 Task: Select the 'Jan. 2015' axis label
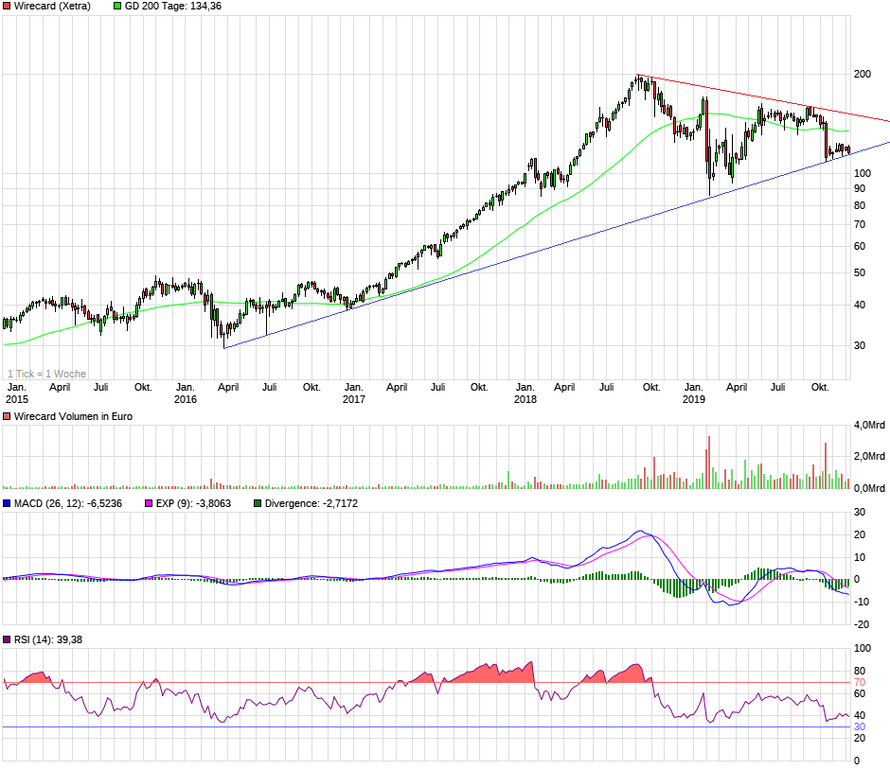click(16, 393)
